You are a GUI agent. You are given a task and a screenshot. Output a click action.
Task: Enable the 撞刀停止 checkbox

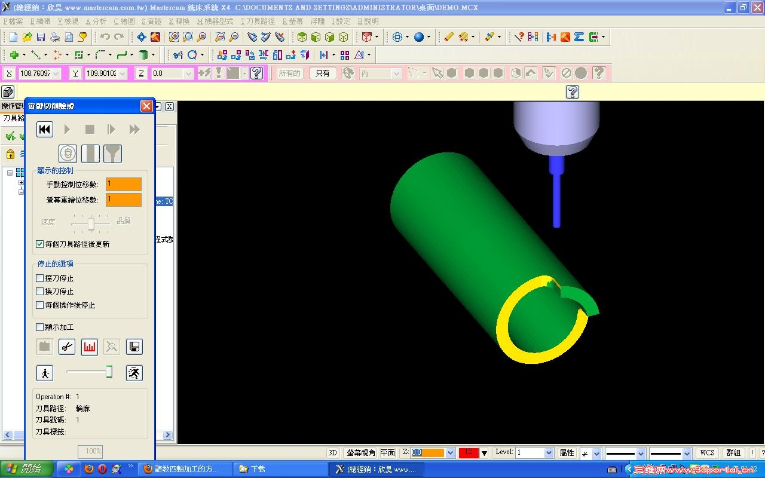click(x=40, y=278)
